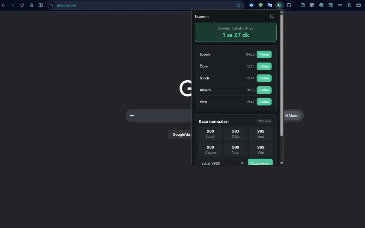
Task: Click the Kaza kıldım button
Action: pos(260,162)
